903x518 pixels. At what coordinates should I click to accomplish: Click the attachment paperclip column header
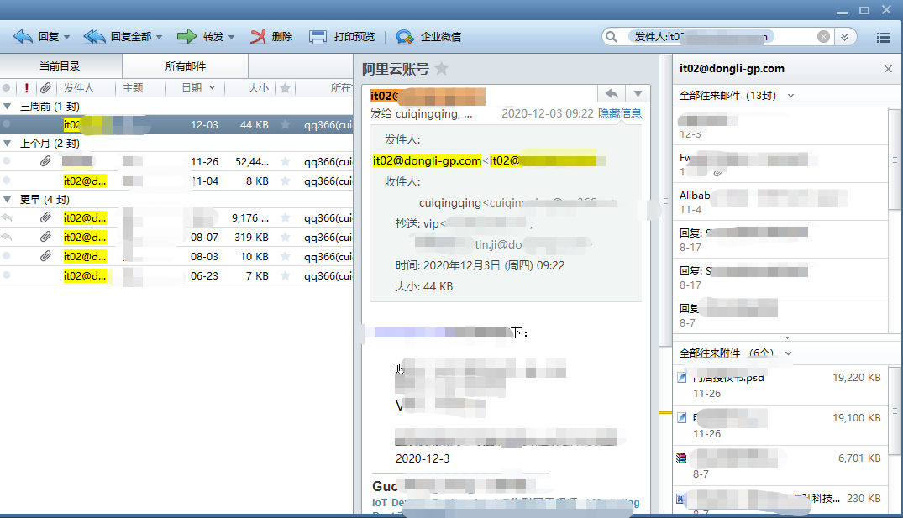(x=45, y=88)
